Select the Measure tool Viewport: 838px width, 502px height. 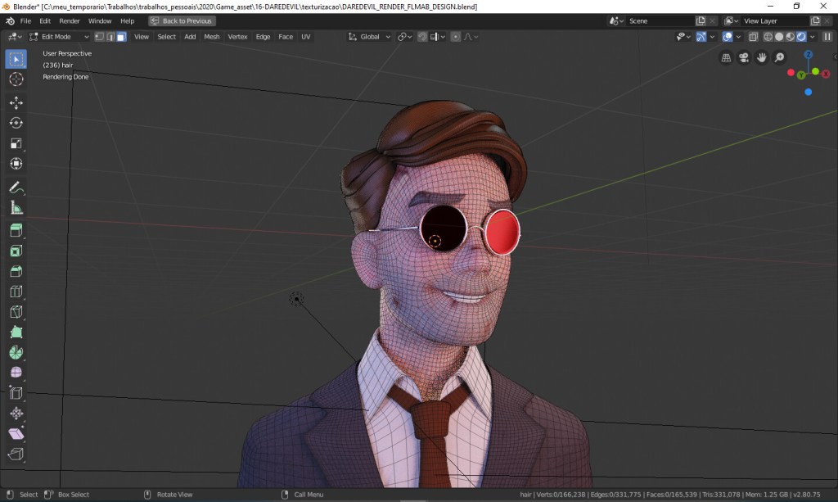16,208
